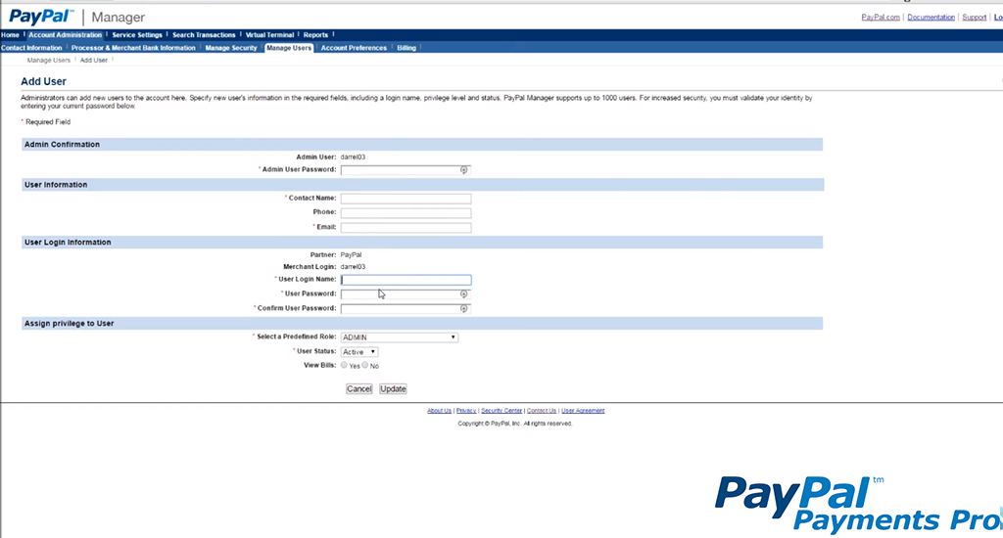Focus the Contact Name field
The height and width of the screenshot is (538, 1003).
[x=406, y=199]
